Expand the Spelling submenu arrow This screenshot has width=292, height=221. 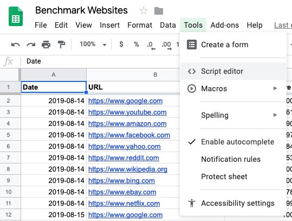[x=275, y=115]
